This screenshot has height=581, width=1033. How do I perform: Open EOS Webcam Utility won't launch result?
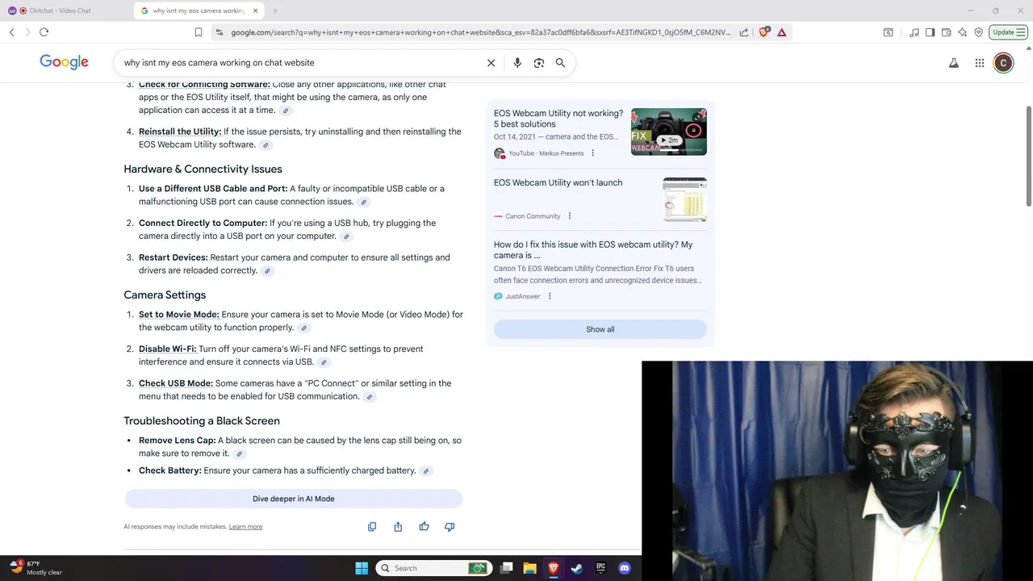coord(558,183)
